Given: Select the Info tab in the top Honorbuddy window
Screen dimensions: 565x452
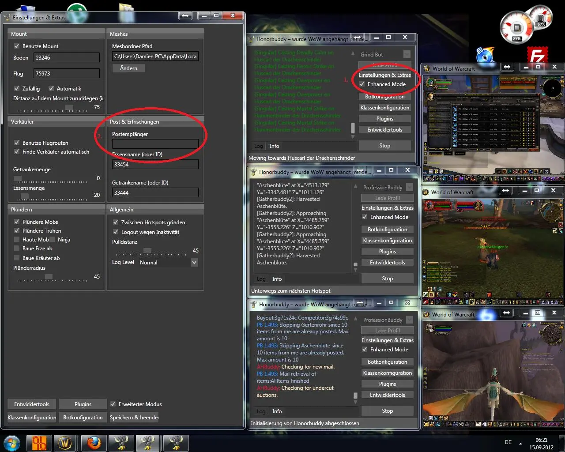Looking at the screenshot, I should click(x=275, y=146).
